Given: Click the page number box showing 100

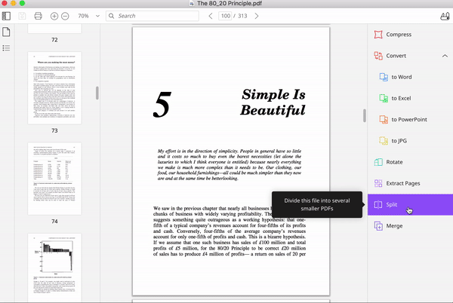Looking at the screenshot, I should [x=225, y=16].
